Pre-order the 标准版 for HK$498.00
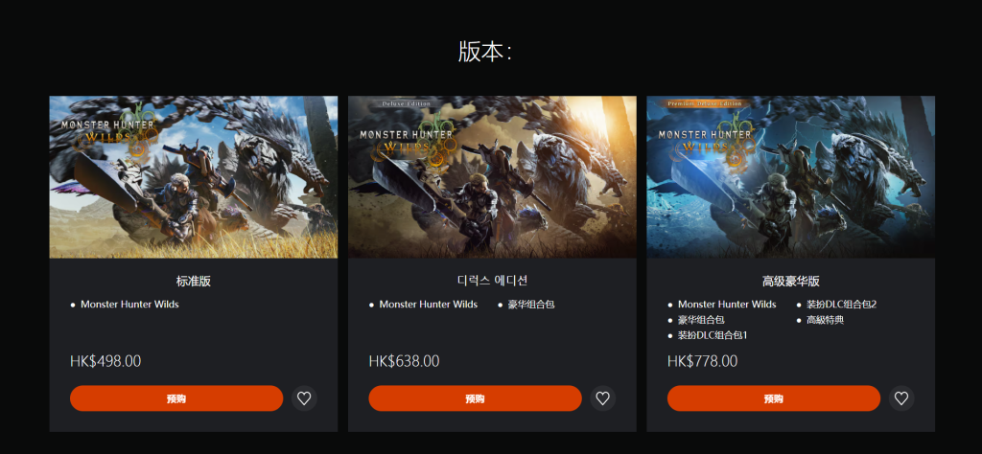This screenshot has height=454, width=982. tap(176, 398)
